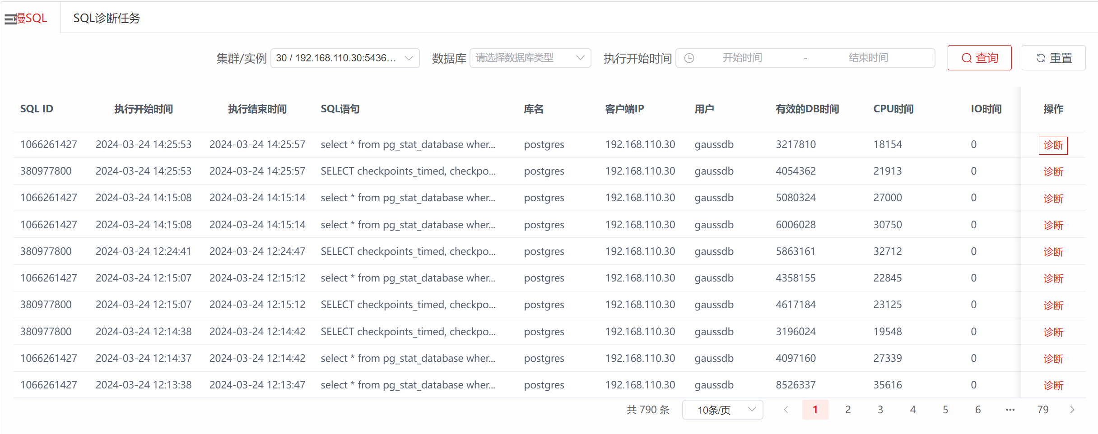Click the clock icon in time range field
Viewport: 1098px width, 434px height.
coord(689,58)
